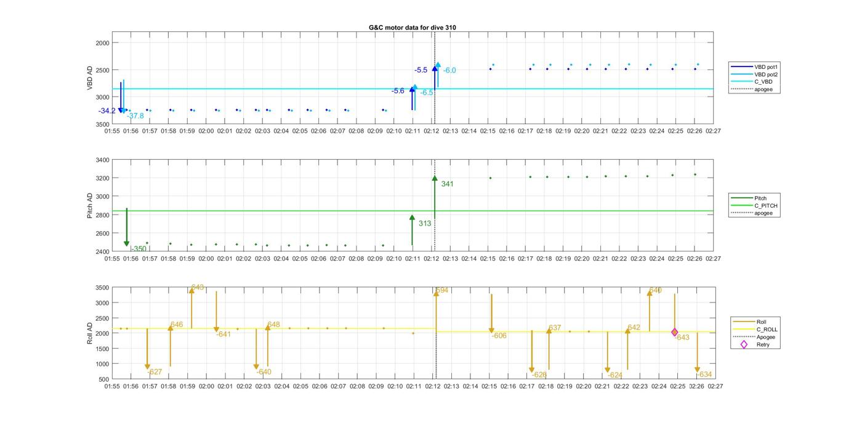The width and height of the screenshot is (862, 426).
Task: Click the 'Roll AD' y-axis label
Action: click(90, 333)
